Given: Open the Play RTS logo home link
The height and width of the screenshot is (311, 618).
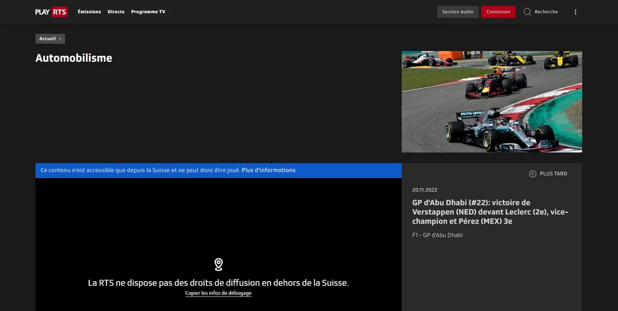Looking at the screenshot, I should (x=51, y=12).
